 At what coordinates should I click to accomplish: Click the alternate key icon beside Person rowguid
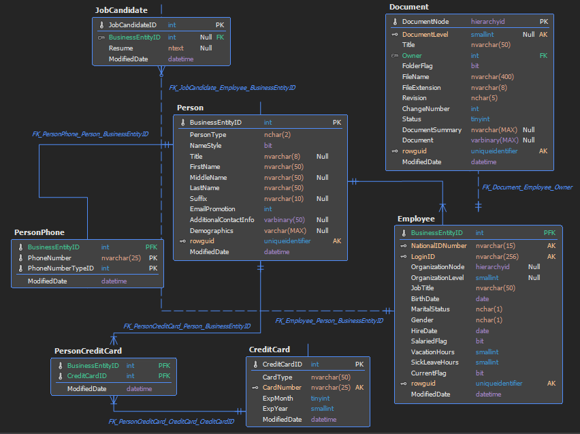(182, 241)
